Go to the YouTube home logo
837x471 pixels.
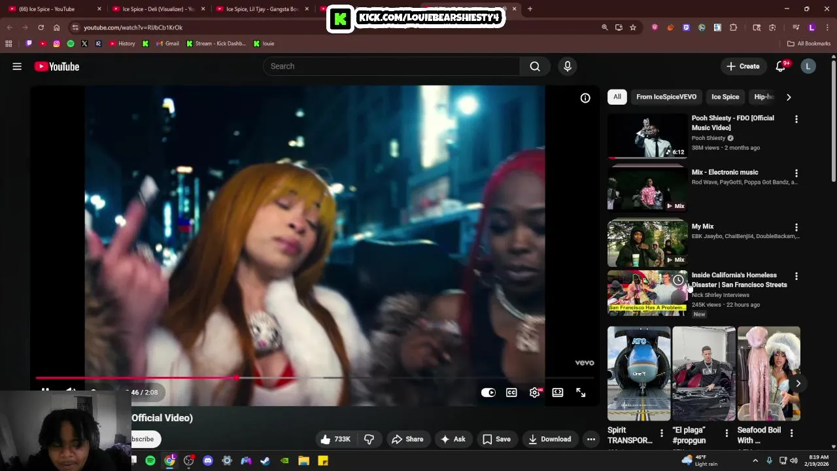tap(57, 66)
